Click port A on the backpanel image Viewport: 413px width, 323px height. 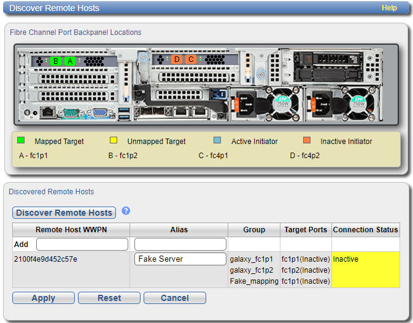(71, 61)
